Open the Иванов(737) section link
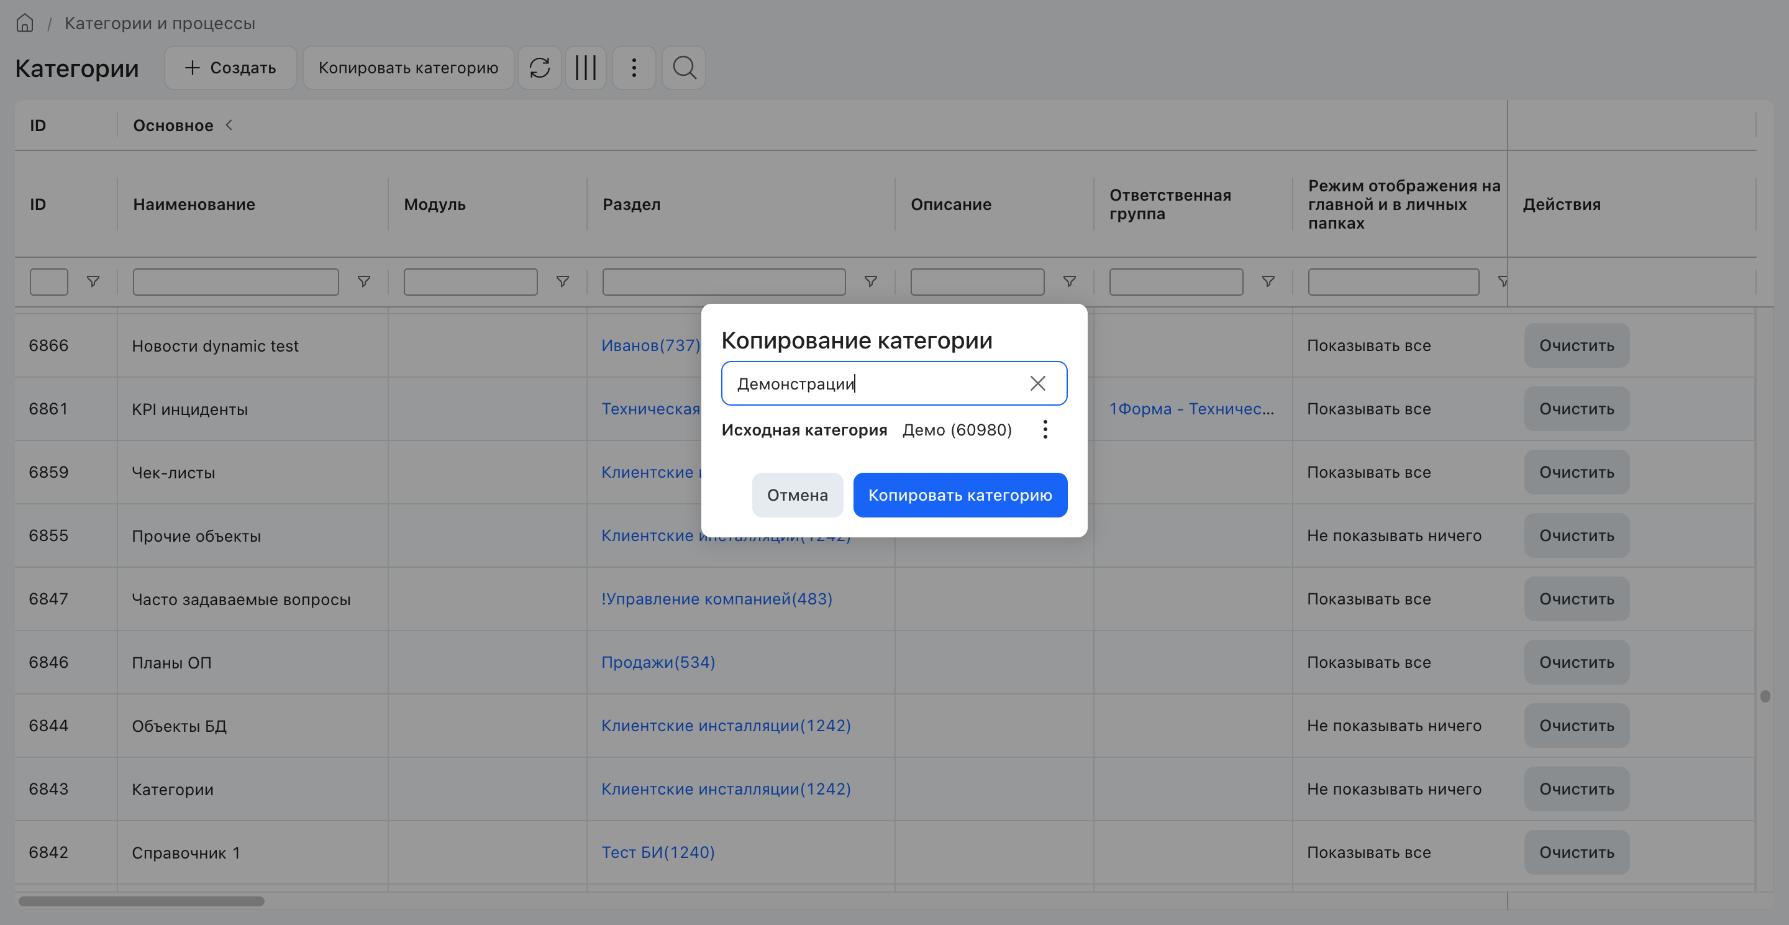 [x=651, y=345]
